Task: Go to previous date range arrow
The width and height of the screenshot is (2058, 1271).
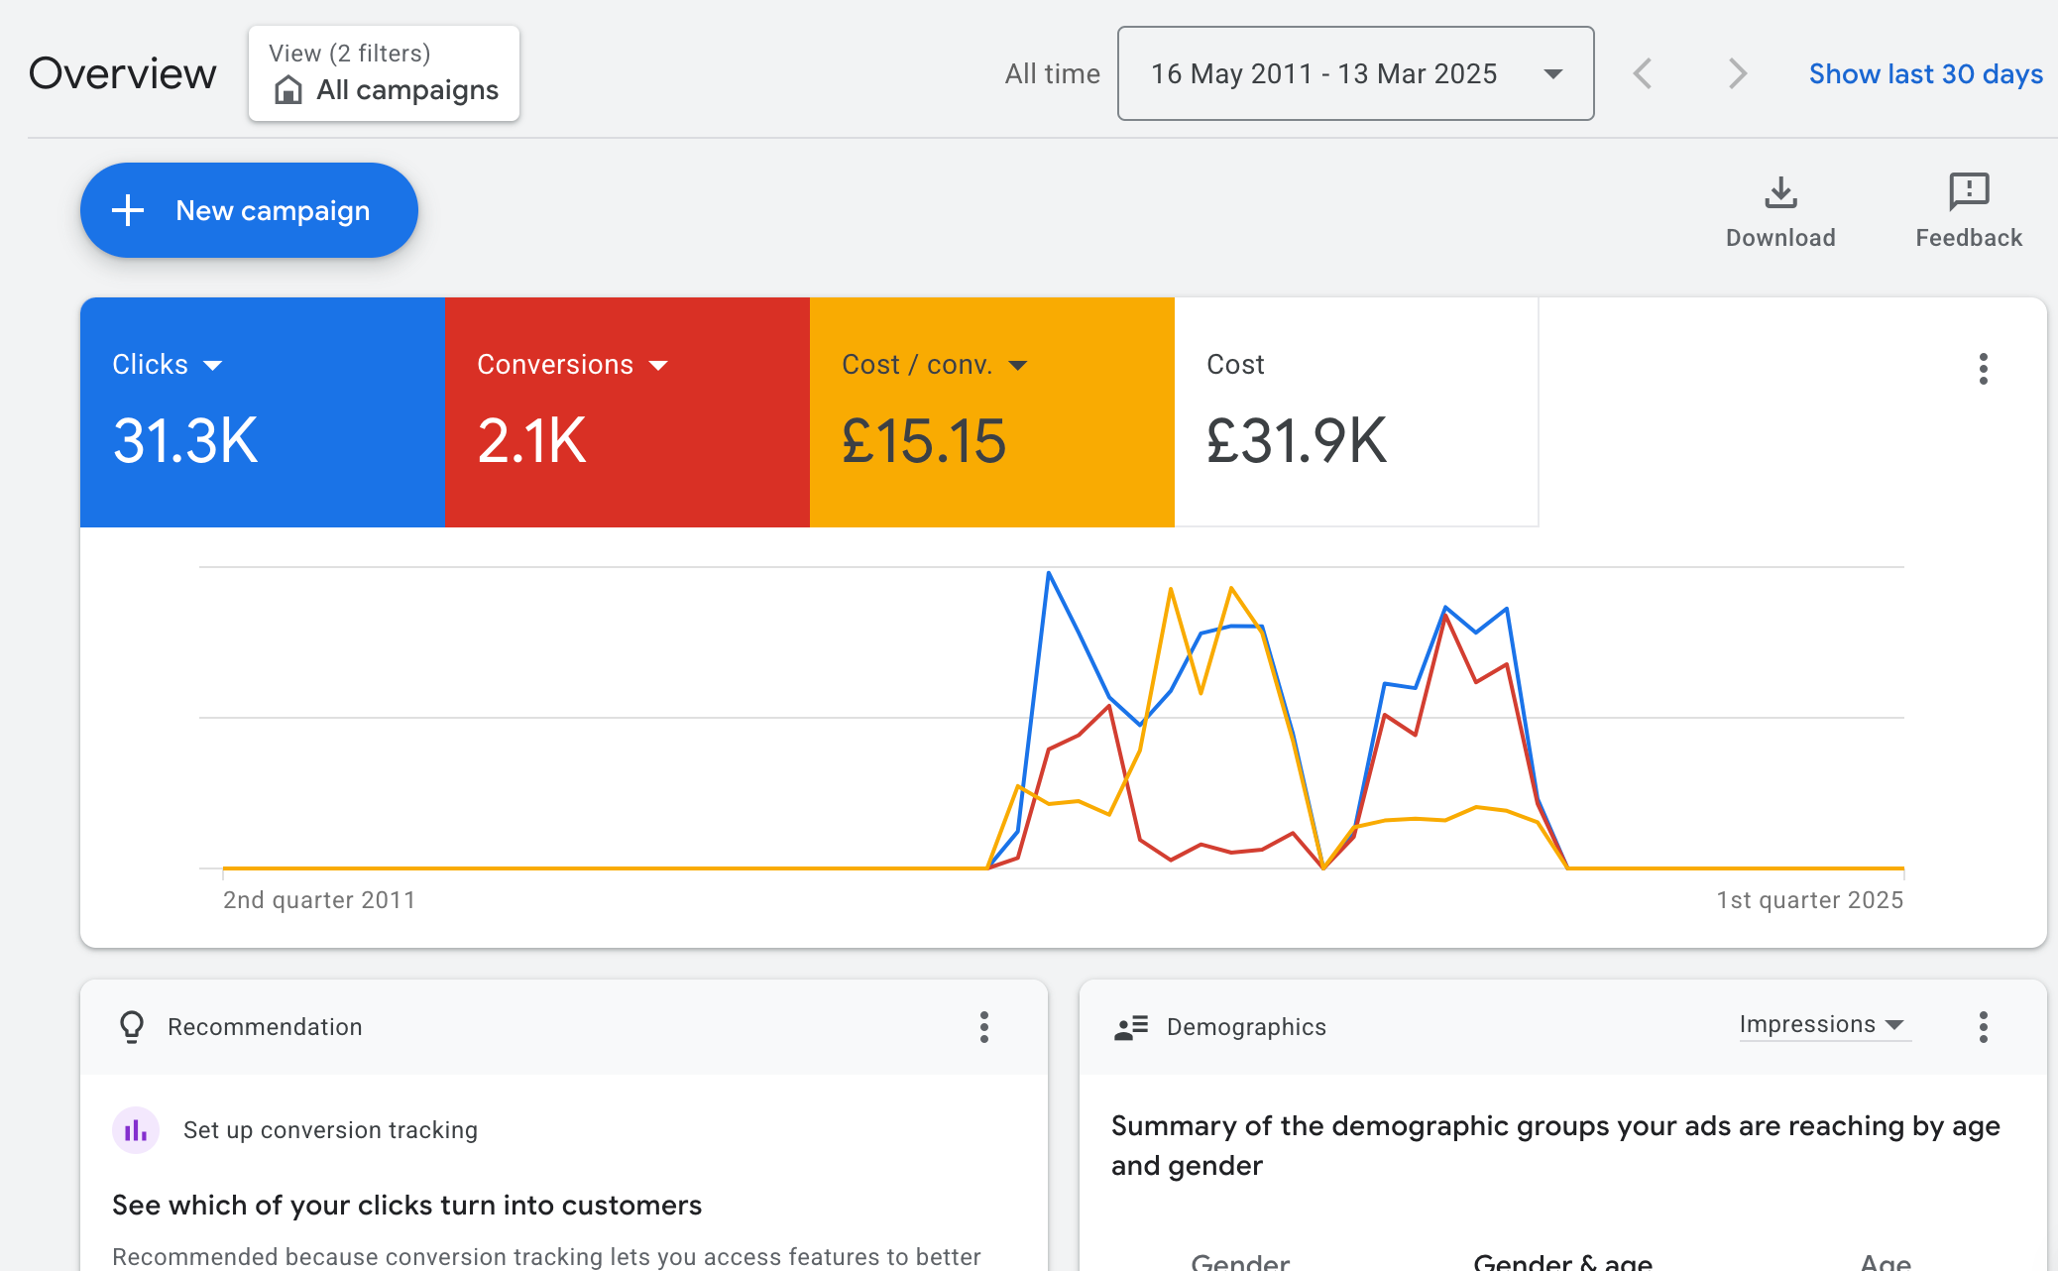Action: click(x=1643, y=73)
